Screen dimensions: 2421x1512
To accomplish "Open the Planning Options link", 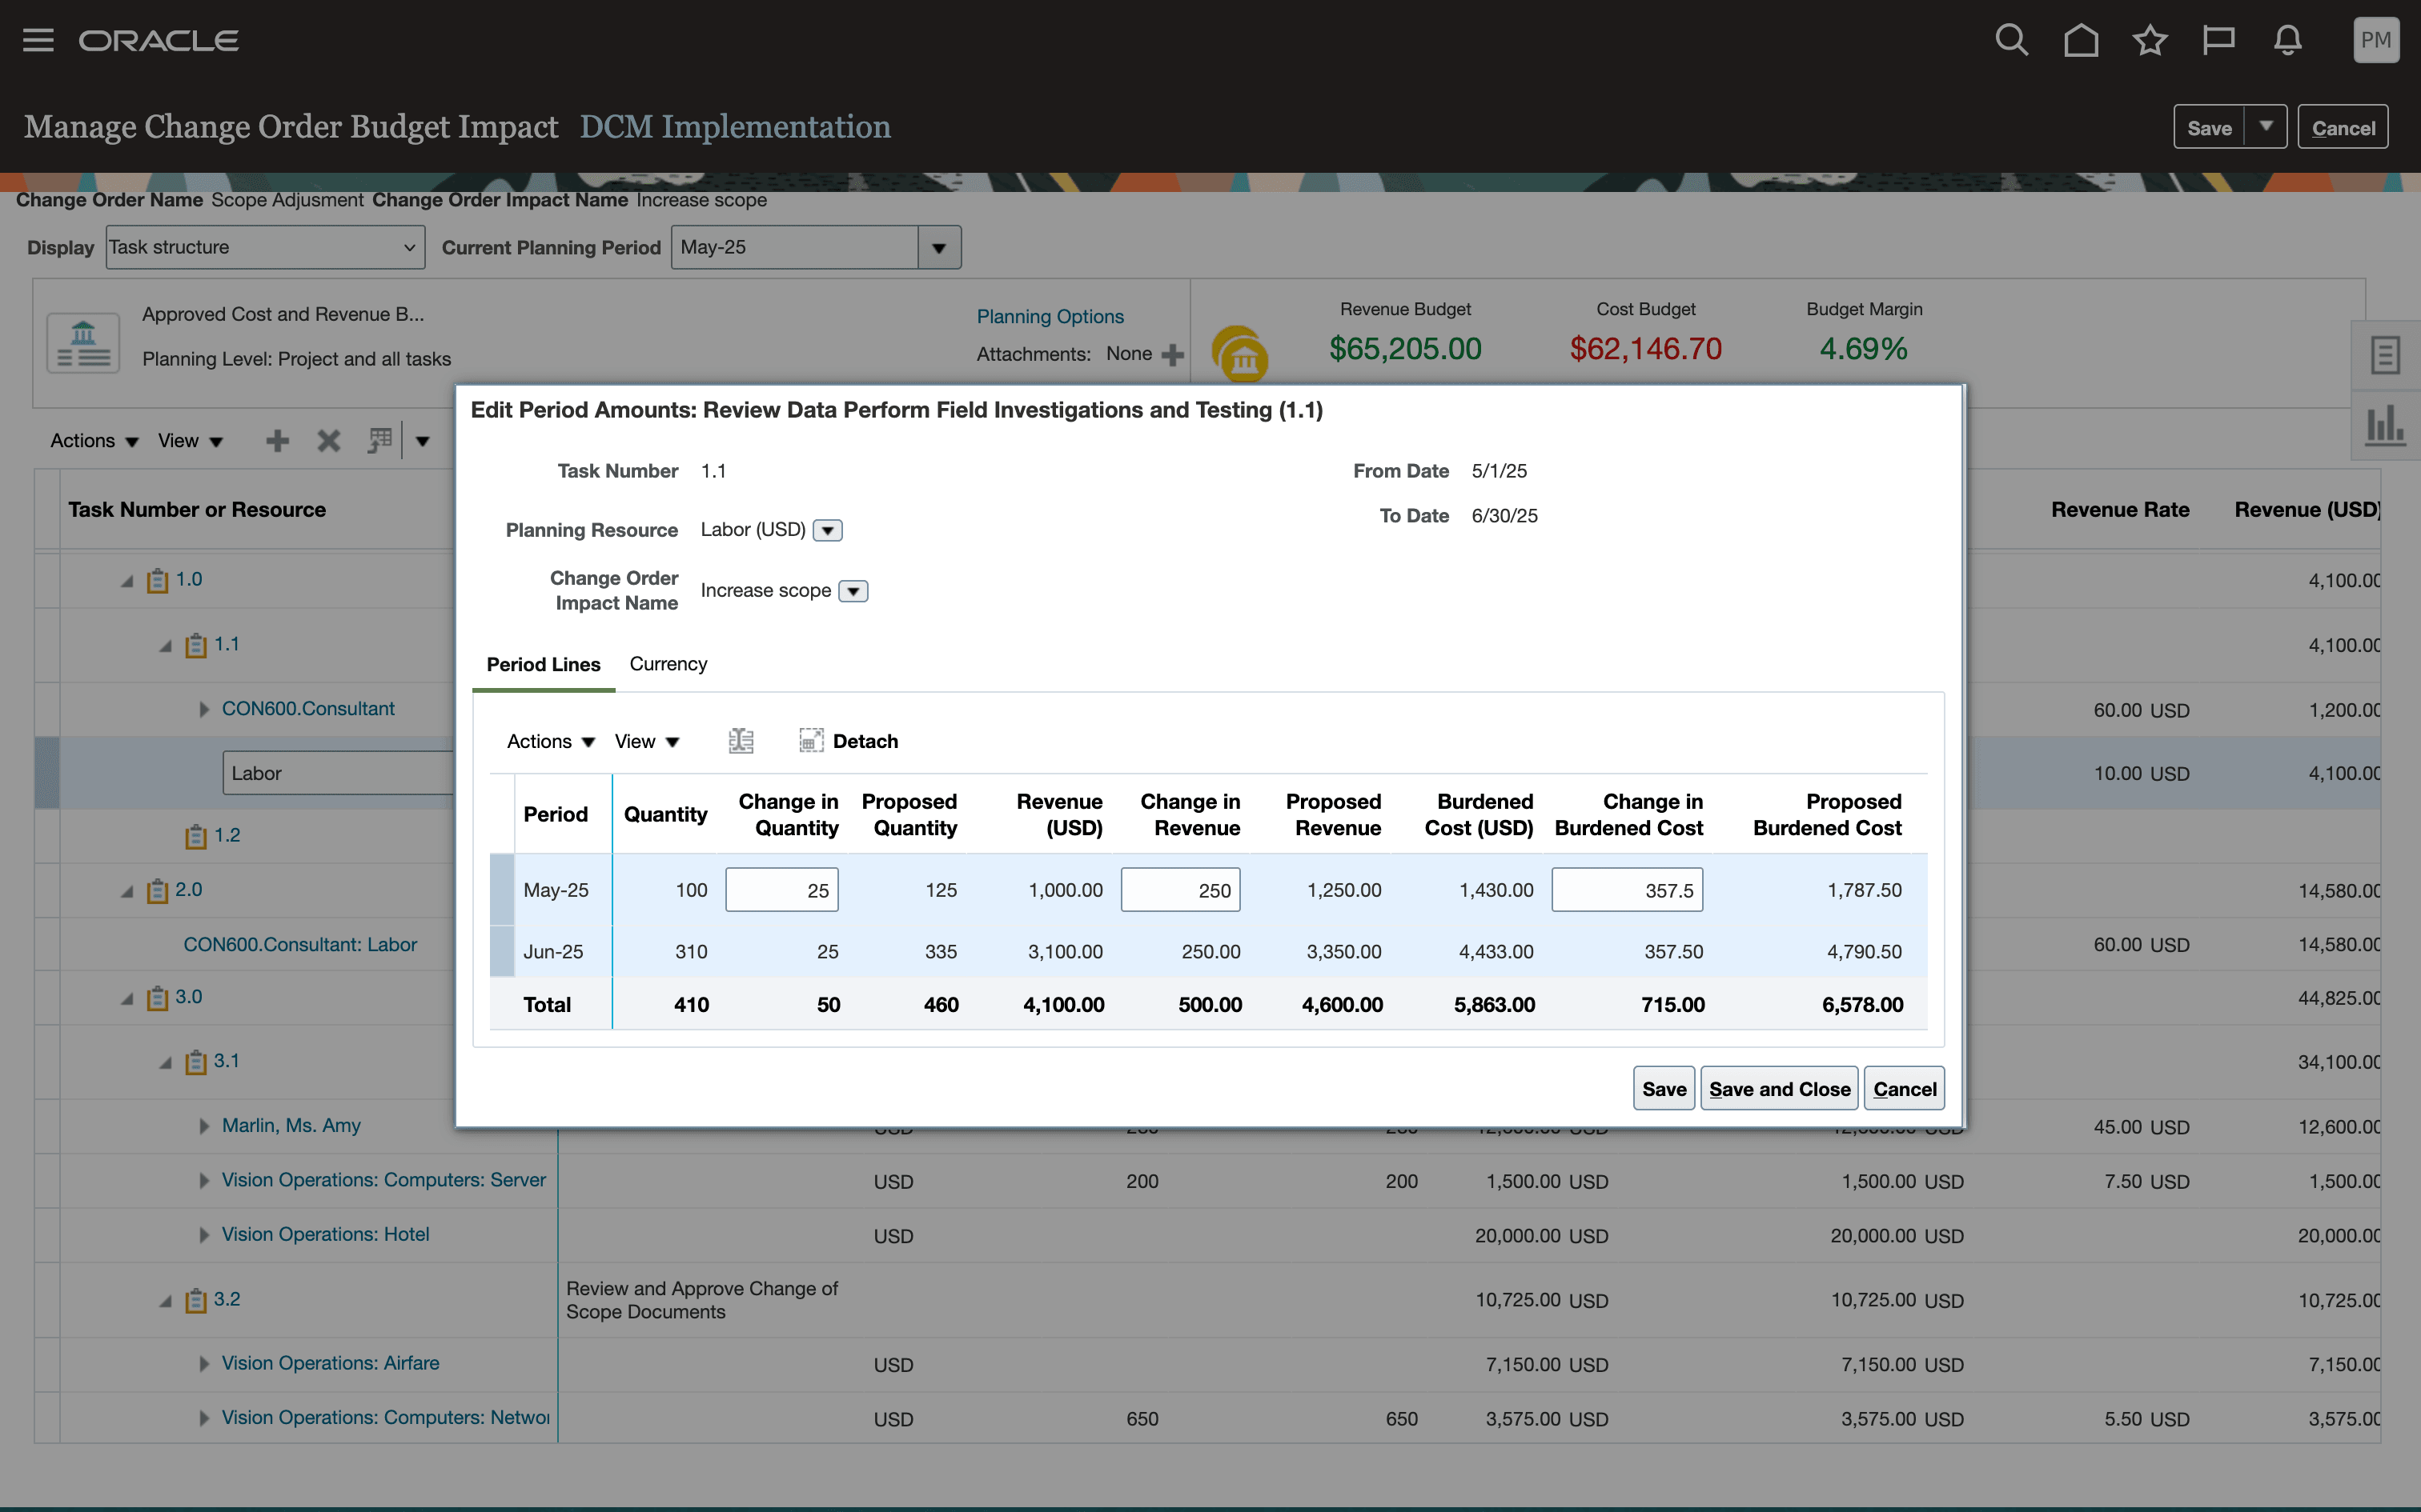I will coord(1050,316).
